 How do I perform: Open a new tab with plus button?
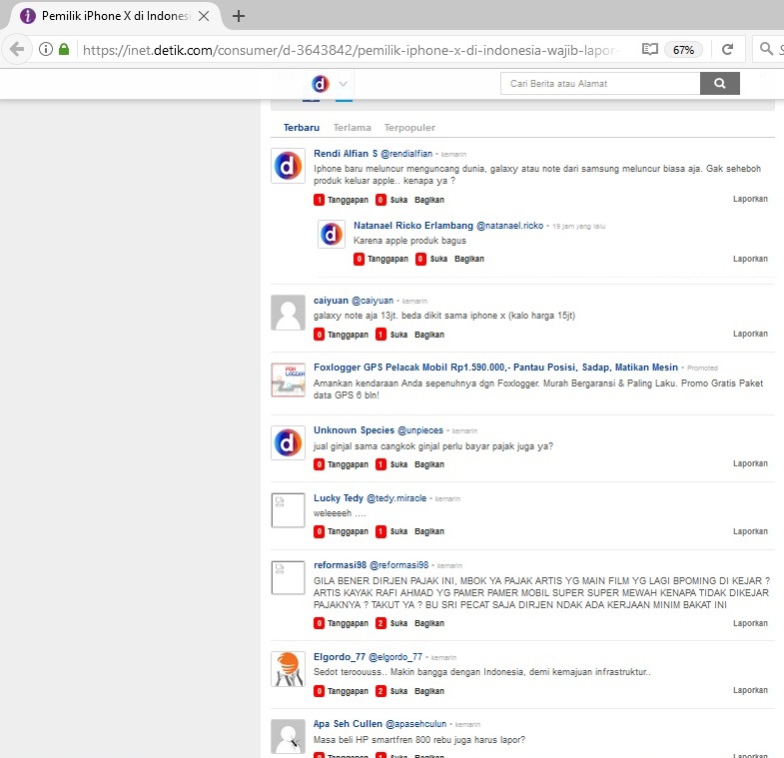click(x=239, y=16)
